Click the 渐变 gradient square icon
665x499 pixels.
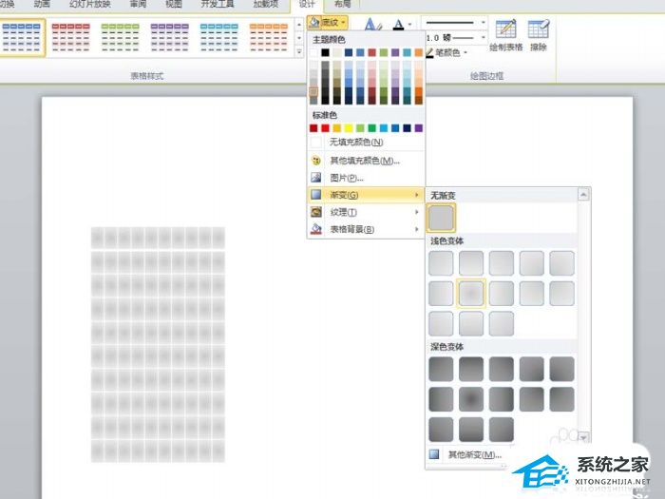pyautogui.click(x=316, y=195)
